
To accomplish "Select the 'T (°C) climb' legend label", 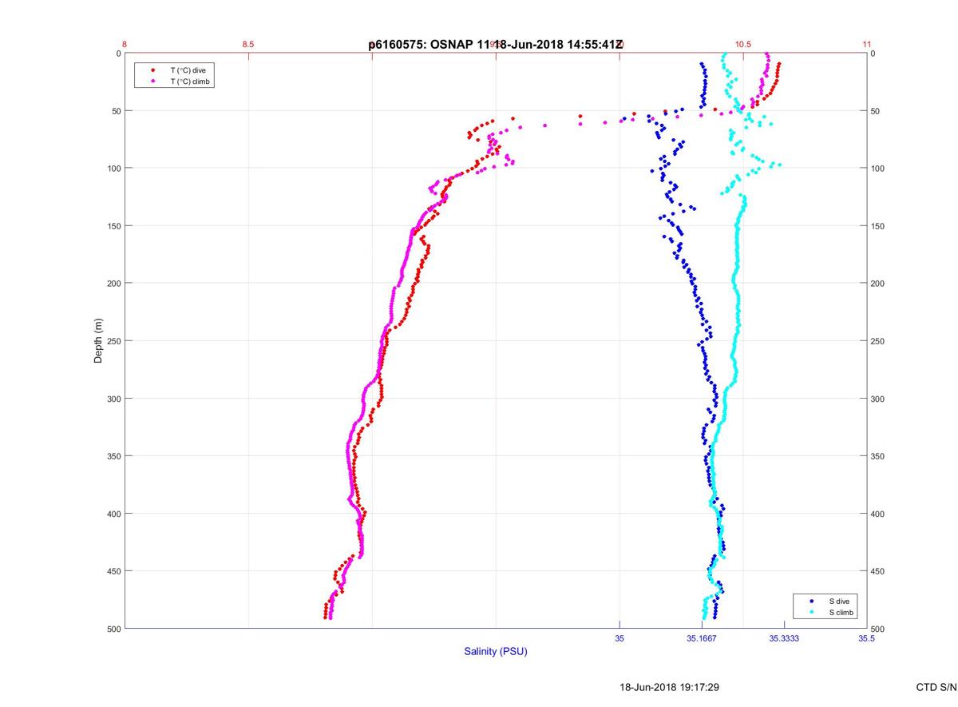I will pyautogui.click(x=190, y=81).
